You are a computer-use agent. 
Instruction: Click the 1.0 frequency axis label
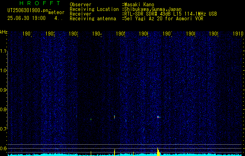point(3,71)
